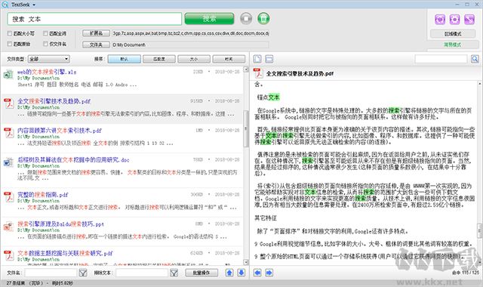Click the 文件名 filter input field
The image size is (483, 287).
tap(51, 273)
